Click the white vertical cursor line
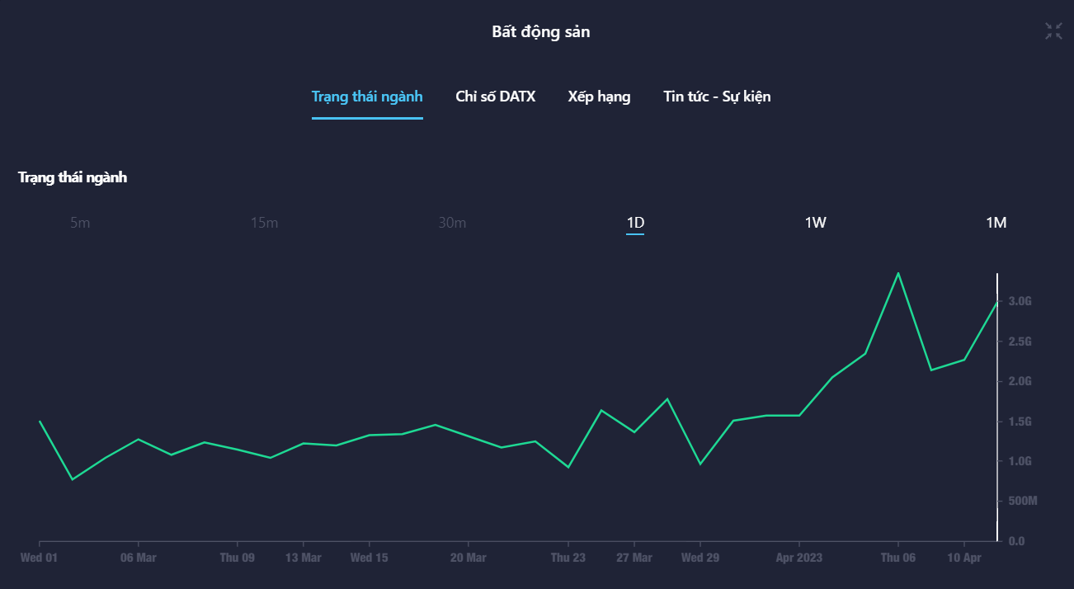This screenshot has height=589, width=1074. pos(997,412)
